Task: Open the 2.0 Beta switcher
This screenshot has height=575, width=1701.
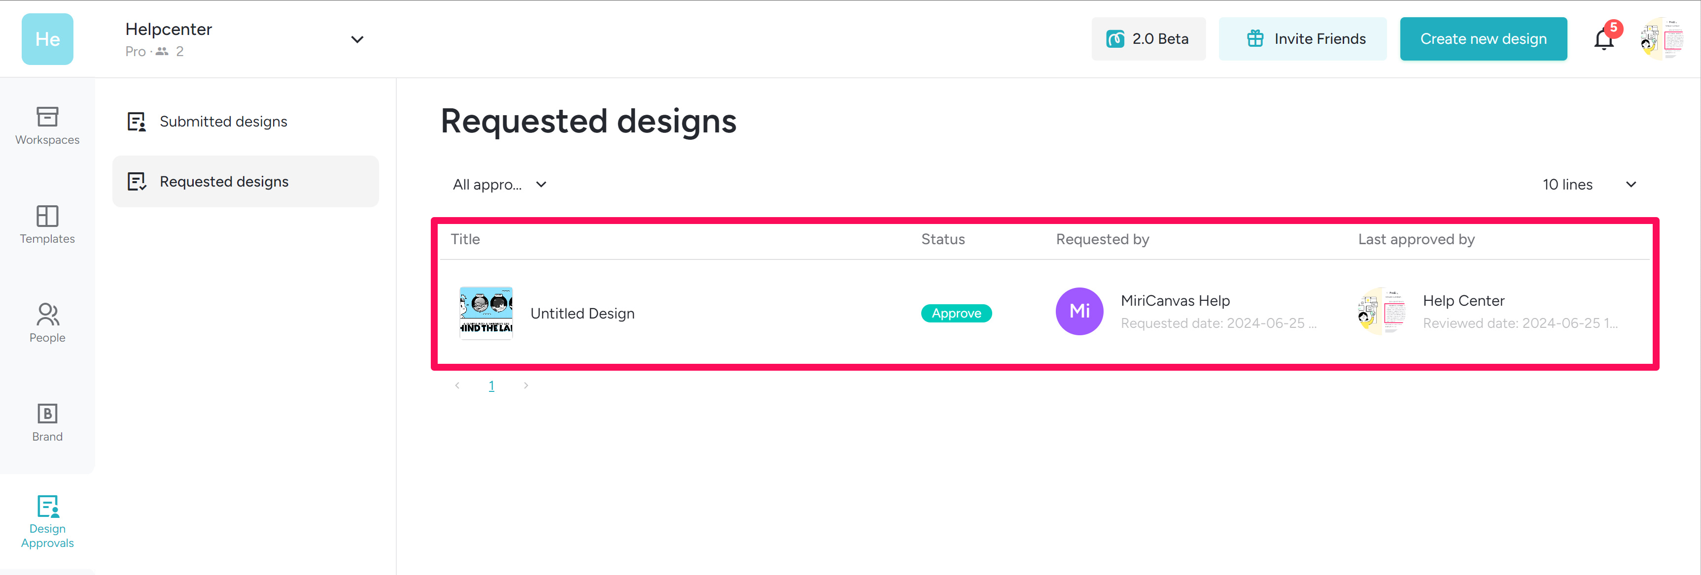Action: pos(1148,39)
